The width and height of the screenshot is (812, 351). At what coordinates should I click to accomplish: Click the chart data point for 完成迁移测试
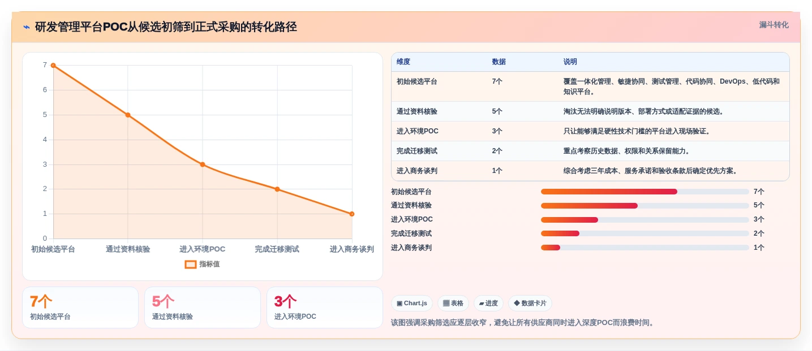(x=277, y=189)
